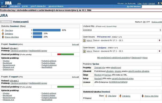Click issue type icon in Zahájeno issues row
162x103 pixels.
84,51
